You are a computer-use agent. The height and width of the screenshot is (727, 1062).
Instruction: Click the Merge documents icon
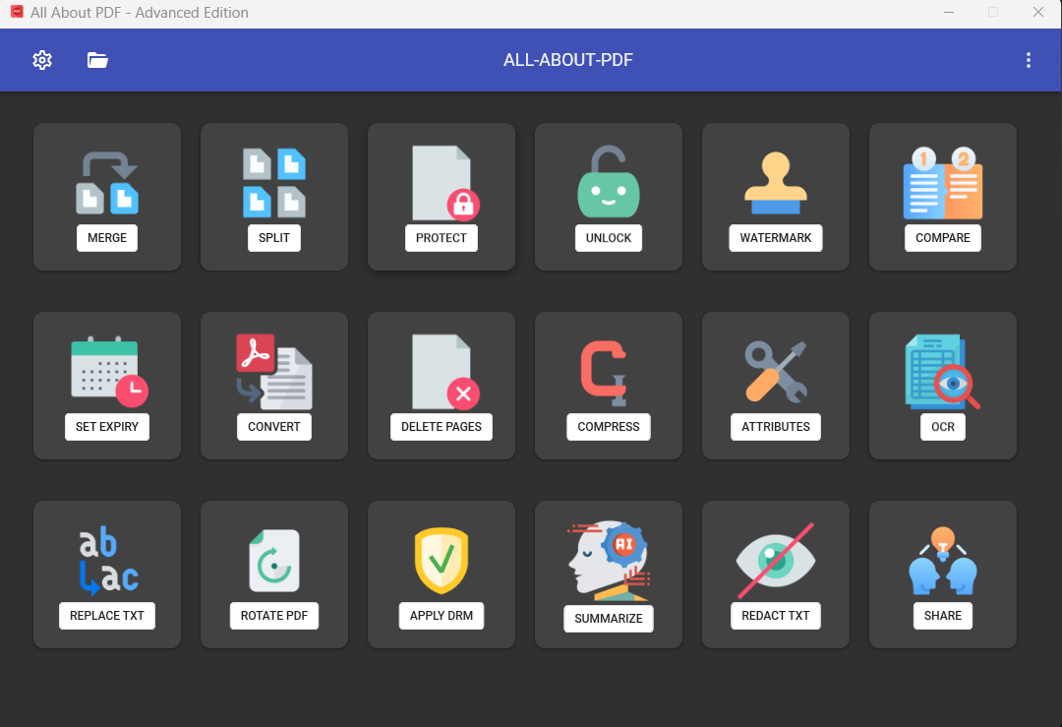[107, 182]
